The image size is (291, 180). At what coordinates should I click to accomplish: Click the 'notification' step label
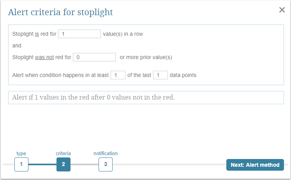[106, 154]
